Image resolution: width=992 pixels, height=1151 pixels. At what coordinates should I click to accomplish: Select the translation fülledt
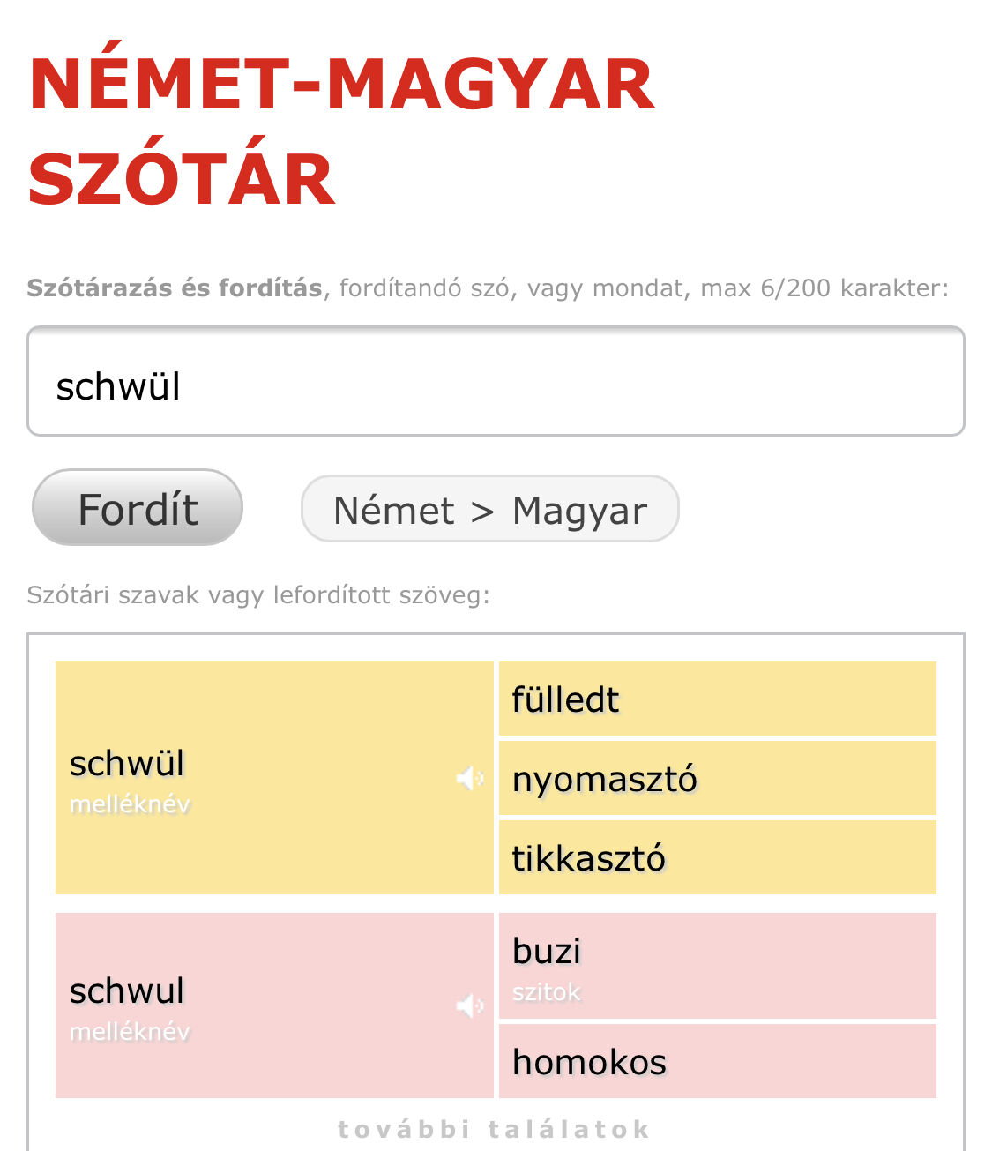click(566, 699)
